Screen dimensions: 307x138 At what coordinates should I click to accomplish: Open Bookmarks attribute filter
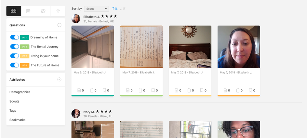point(18,120)
